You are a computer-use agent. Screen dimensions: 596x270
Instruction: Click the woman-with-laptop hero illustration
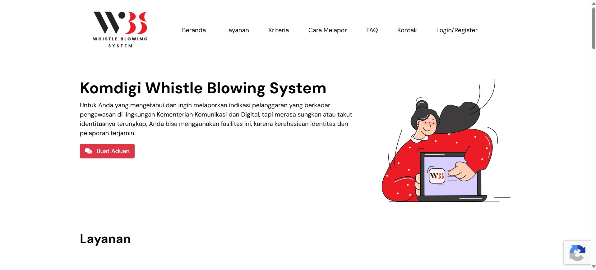(446, 140)
